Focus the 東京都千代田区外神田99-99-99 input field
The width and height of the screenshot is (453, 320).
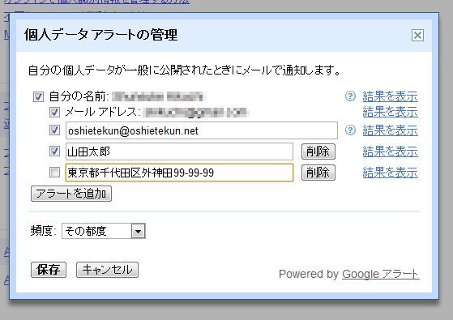179,173
